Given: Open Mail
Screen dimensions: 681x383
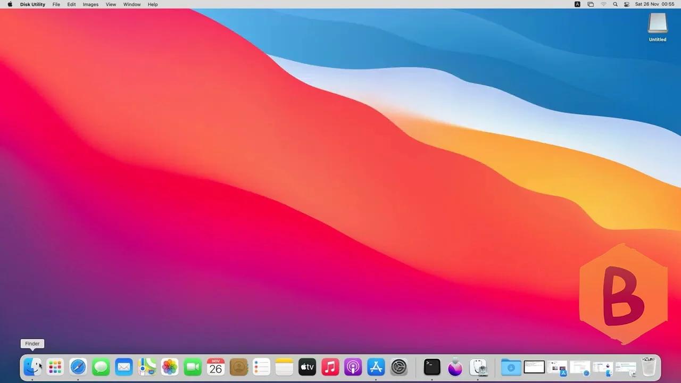Looking at the screenshot, I should click(x=123, y=367).
